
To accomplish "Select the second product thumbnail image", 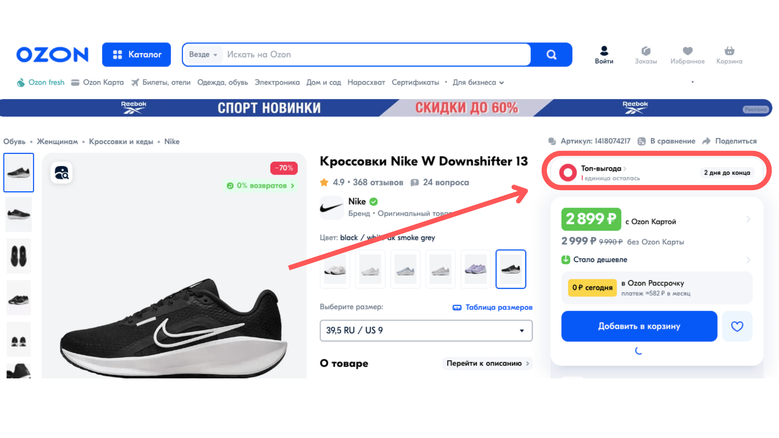I will (19, 214).
